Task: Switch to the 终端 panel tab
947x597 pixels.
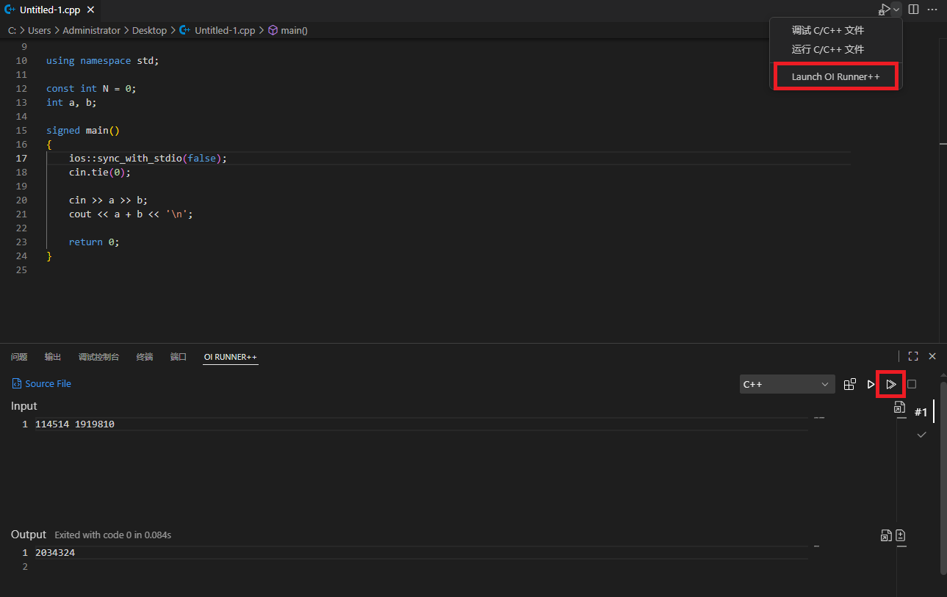Action: point(145,357)
